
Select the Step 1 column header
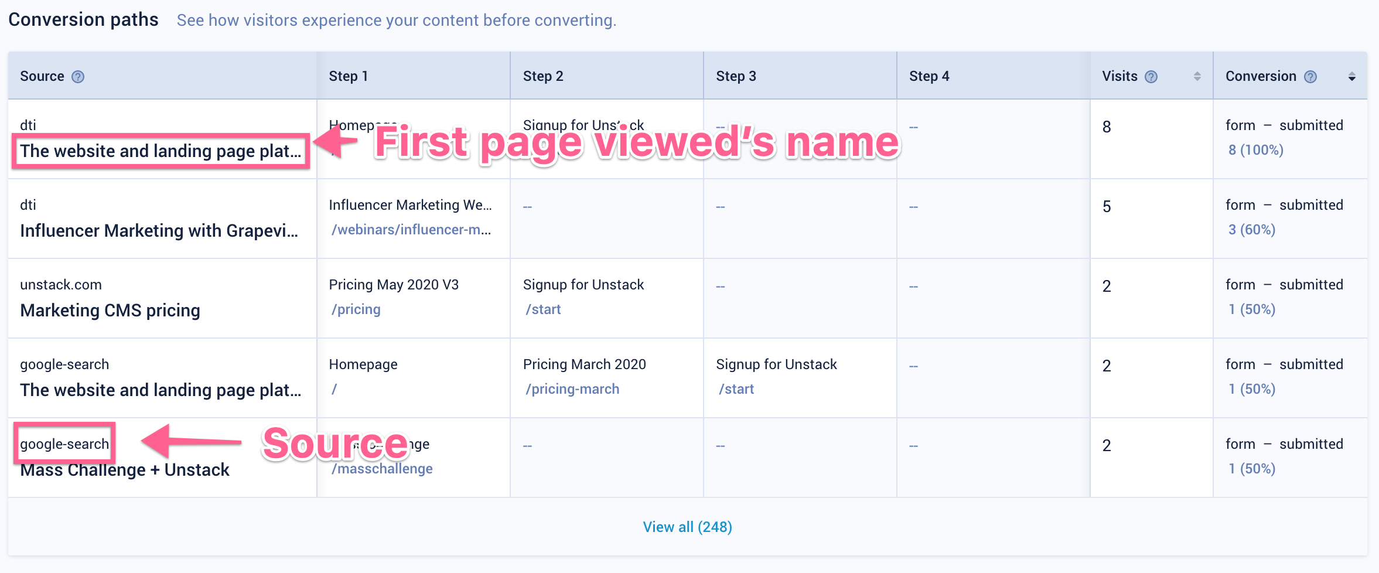[x=349, y=76]
